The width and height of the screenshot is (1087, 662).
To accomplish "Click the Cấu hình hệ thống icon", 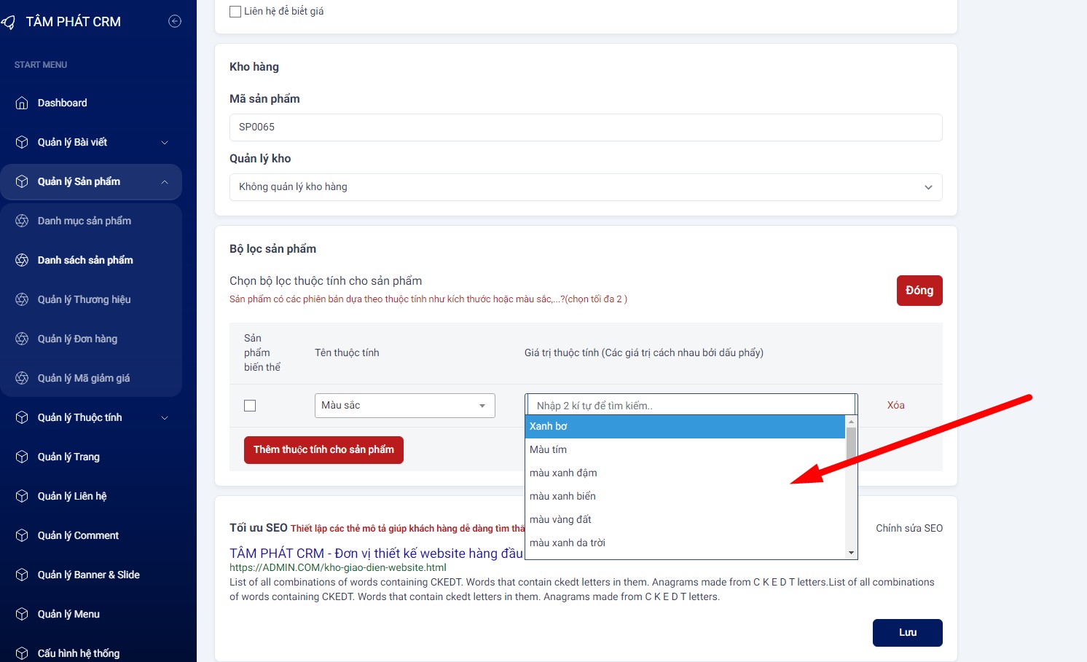I will 22,653.
